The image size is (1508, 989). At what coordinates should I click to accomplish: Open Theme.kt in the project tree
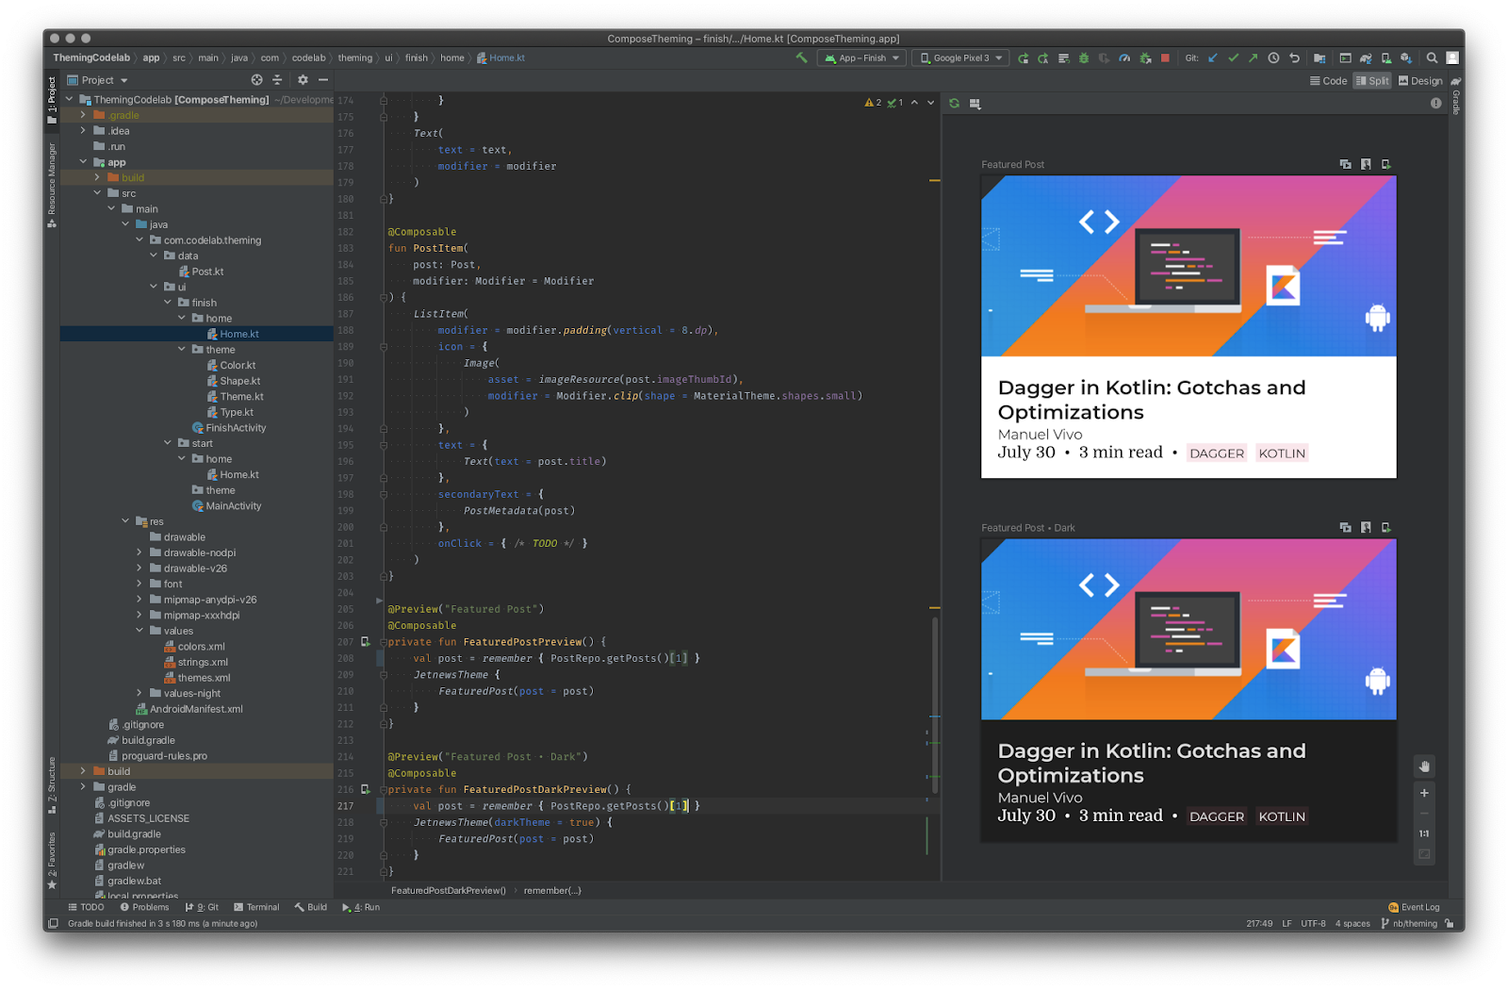pyautogui.click(x=241, y=397)
